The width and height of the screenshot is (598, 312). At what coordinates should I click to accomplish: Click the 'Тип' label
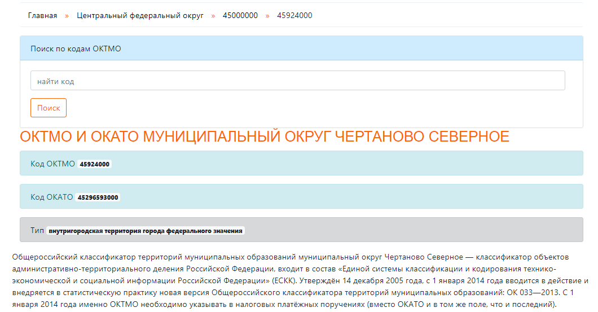click(x=37, y=230)
